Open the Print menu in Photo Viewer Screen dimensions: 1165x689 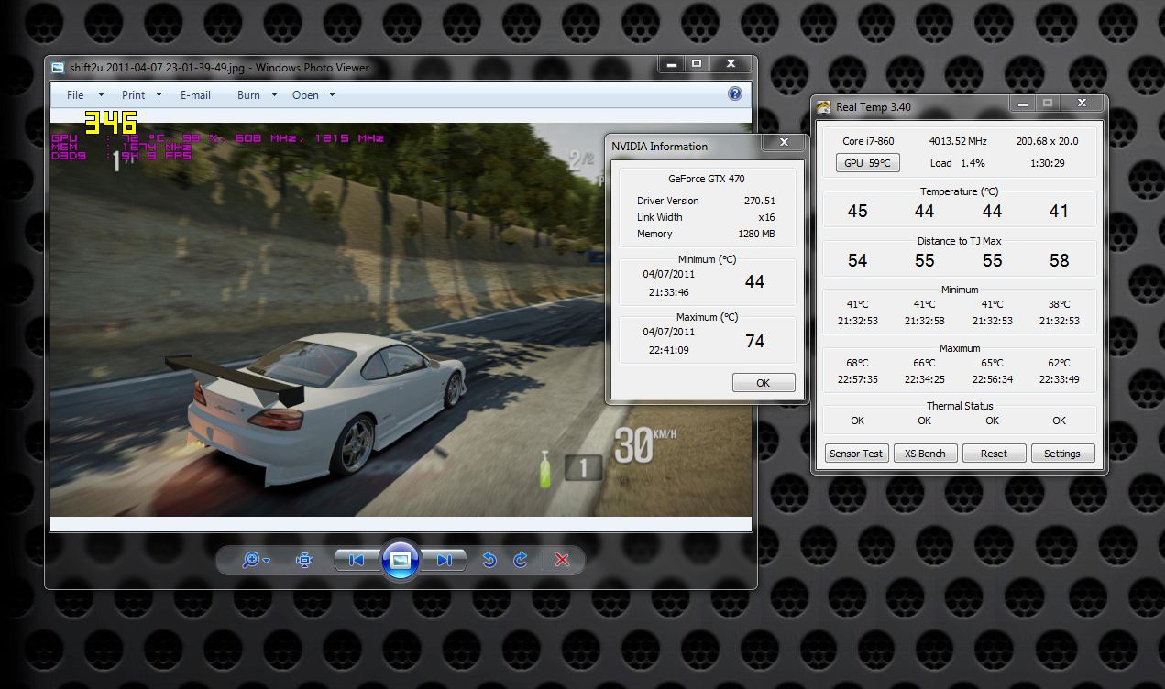[134, 95]
